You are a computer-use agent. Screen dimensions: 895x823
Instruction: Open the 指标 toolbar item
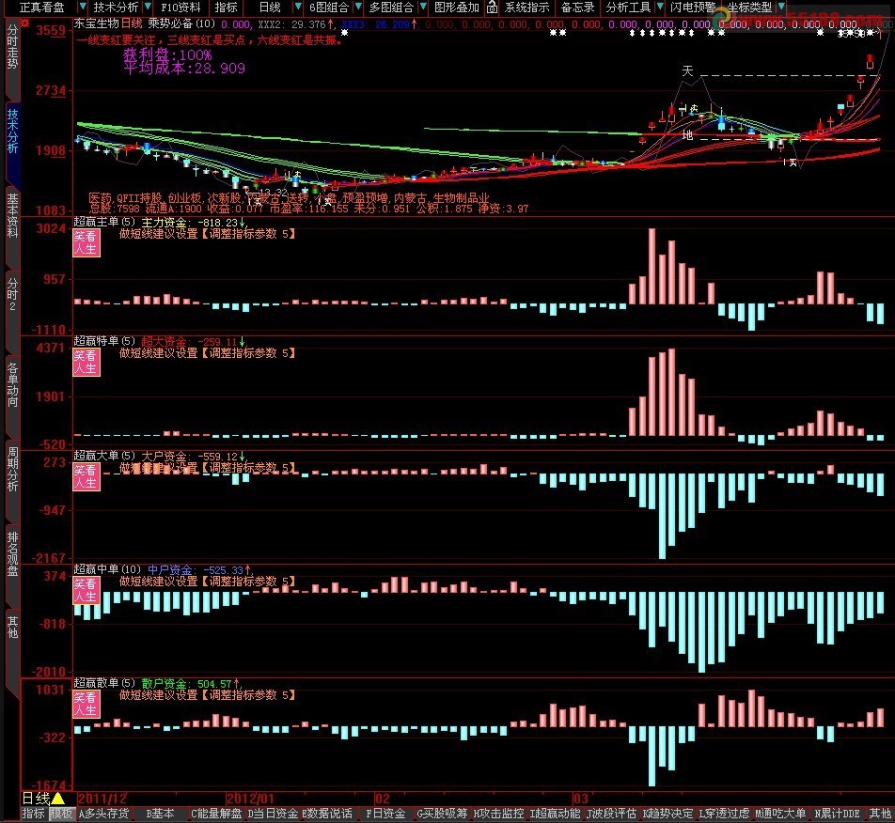[226, 8]
